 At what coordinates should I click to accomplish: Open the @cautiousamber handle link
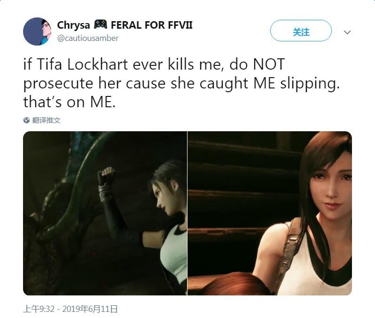tap(88, 38)
